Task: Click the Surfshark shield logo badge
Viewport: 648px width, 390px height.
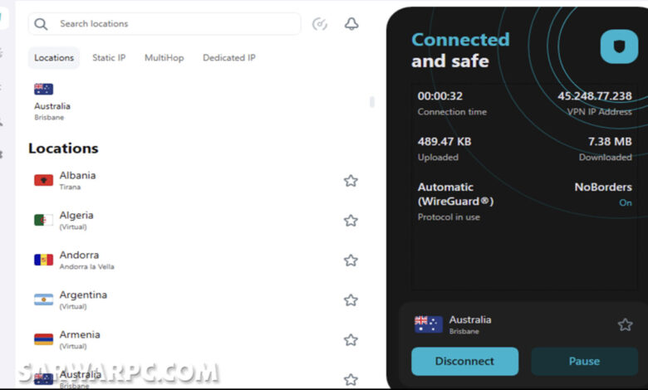Action: coord(619,46)
